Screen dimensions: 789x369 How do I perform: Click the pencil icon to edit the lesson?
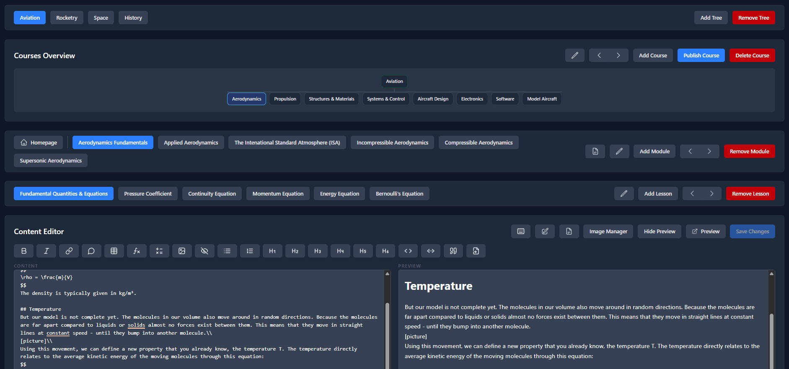[x=624, y=194]
